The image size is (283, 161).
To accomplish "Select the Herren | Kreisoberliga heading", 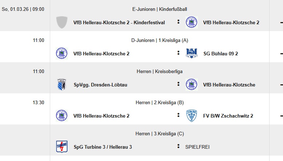I will 160,72.
